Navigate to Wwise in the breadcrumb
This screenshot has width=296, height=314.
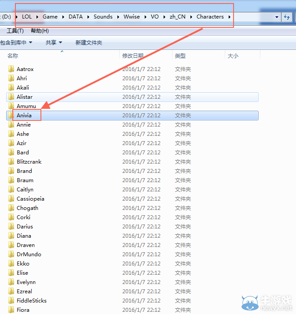(x=132, y=17)
